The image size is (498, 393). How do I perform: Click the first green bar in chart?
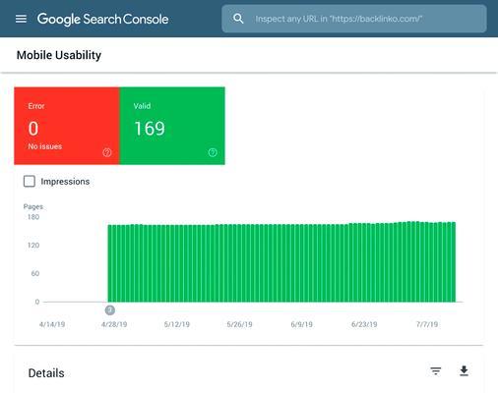point(110,263)
